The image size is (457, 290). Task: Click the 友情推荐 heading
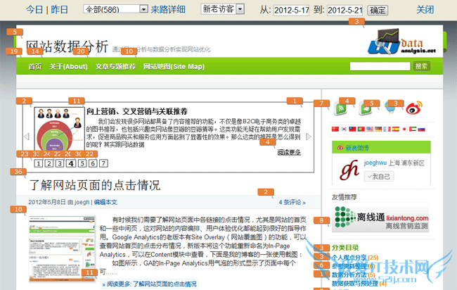(345, 197)
